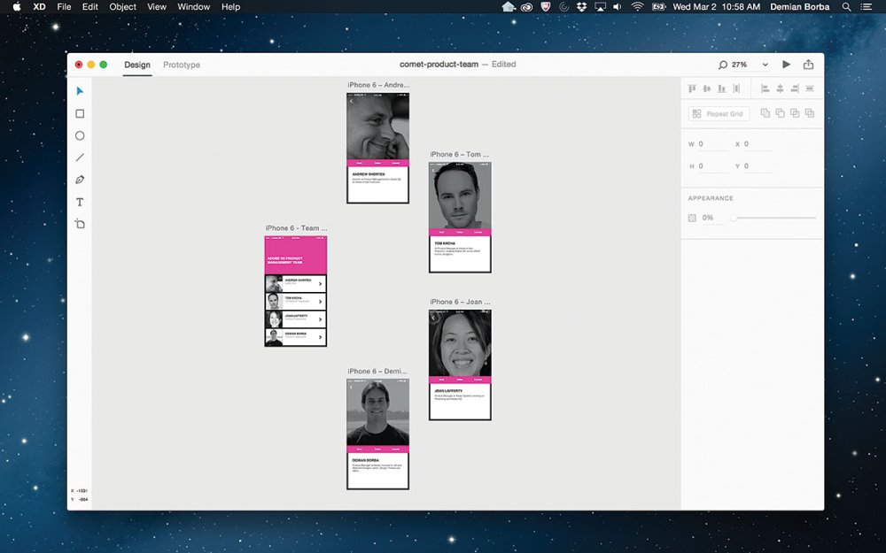The image size is (886, 553).
Task: Select the iPhone 6 – Andre... artboard title
Action: (378, 85)
